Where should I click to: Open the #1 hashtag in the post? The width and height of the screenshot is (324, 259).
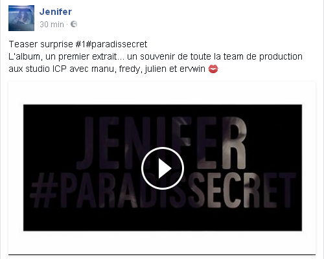pos(80,44)
